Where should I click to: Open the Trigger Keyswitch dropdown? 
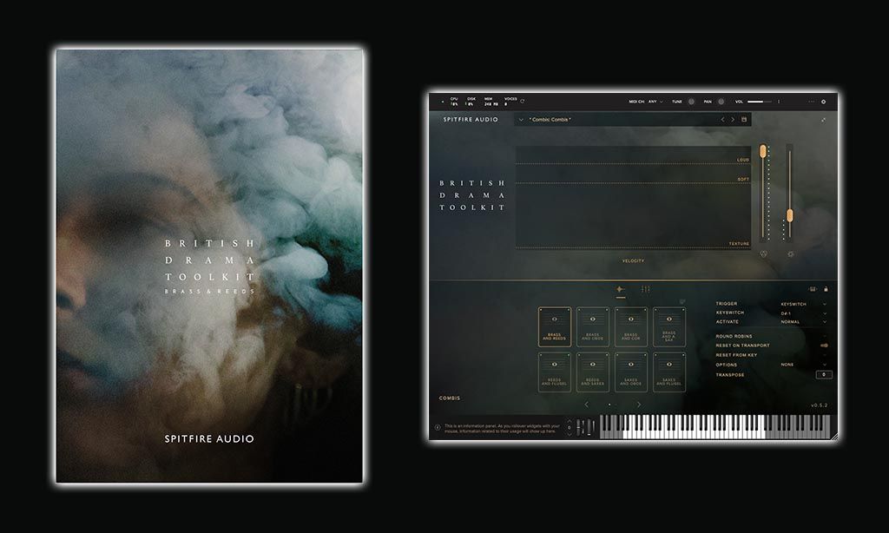[803, 304]
